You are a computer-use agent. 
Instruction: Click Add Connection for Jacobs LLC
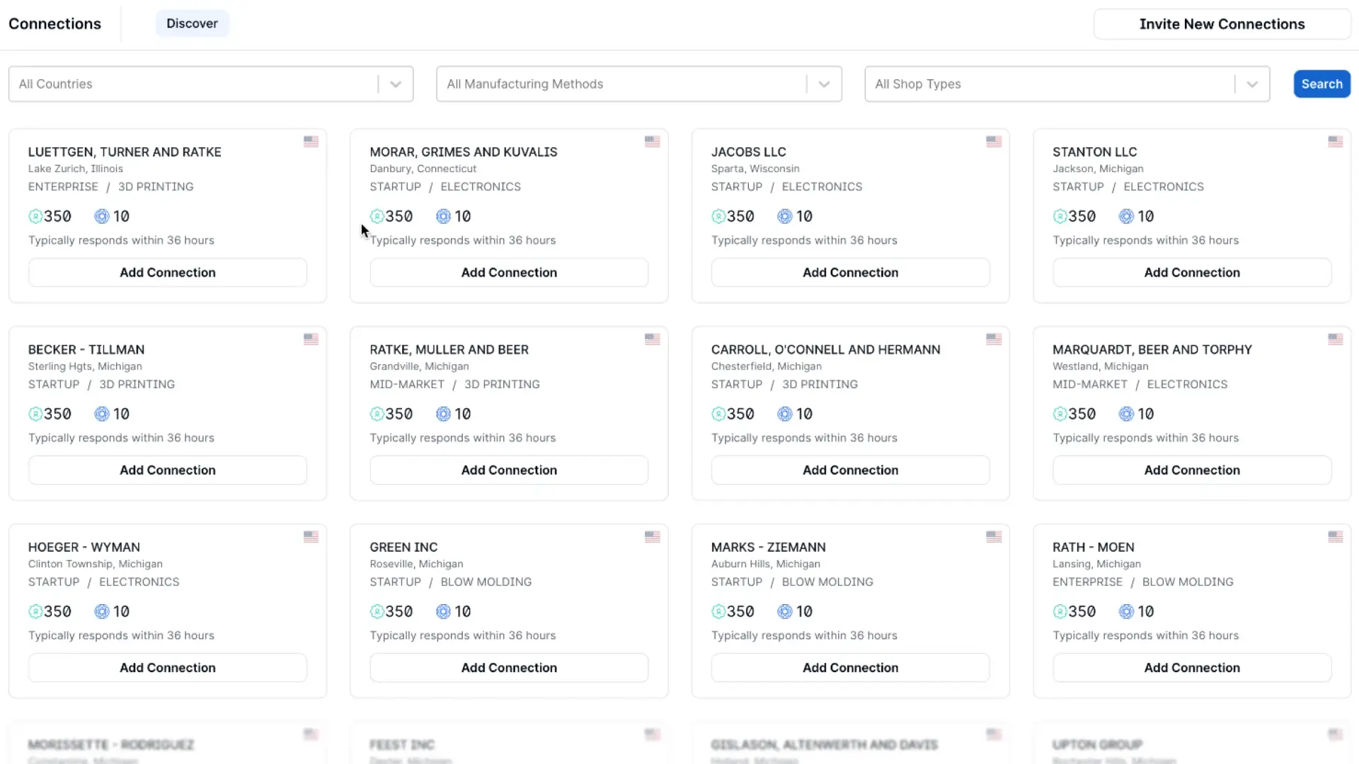click(850, 272)
